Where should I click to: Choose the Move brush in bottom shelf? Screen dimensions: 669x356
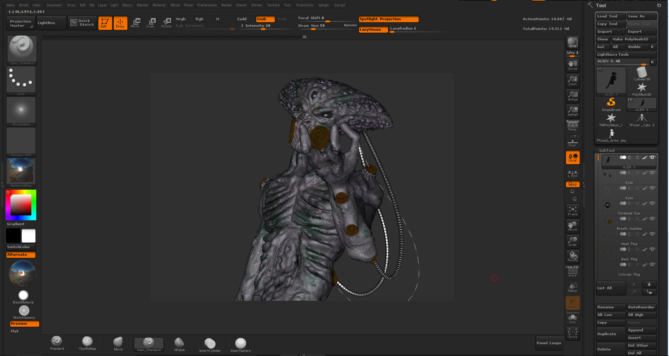click(118, 344)
